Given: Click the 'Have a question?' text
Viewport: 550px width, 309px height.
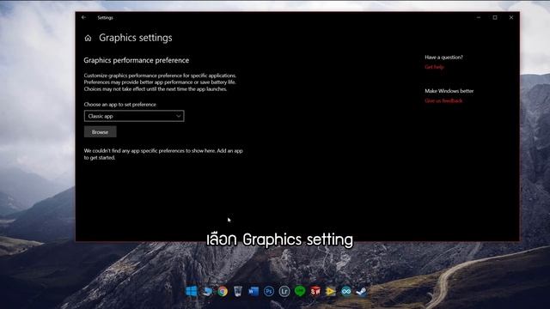Looking at the screenshot, I should (x=443, y=58).
